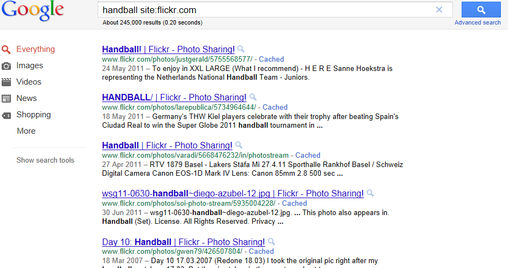Screen dimensions: 508x268
Task: Select the Images camera icon in the sidebar
Action: coord(6,66)
